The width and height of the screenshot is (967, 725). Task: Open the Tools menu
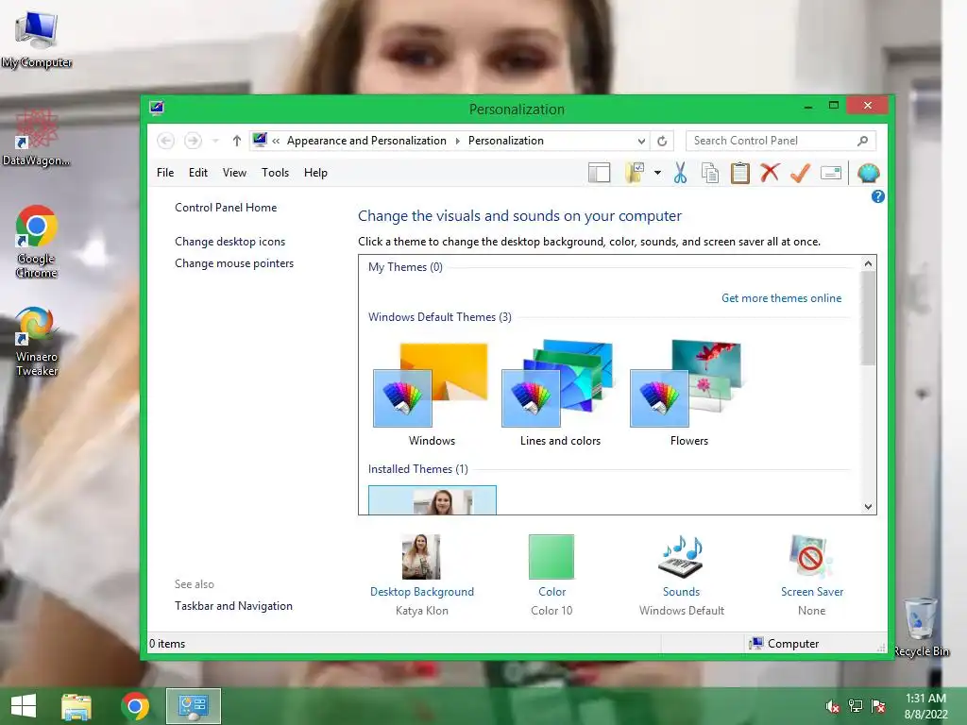[x=275, y=173]
